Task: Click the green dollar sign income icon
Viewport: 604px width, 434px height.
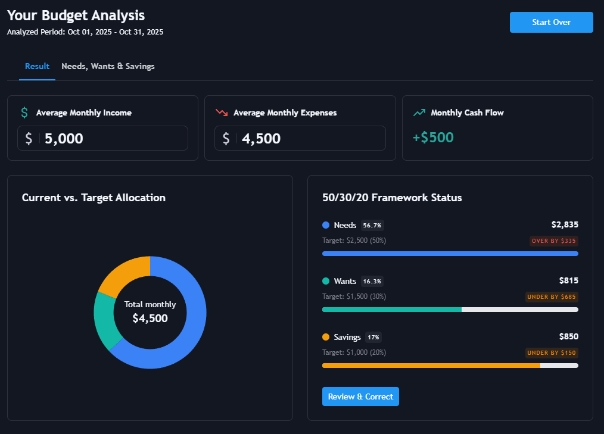Action: coord(24,113)
